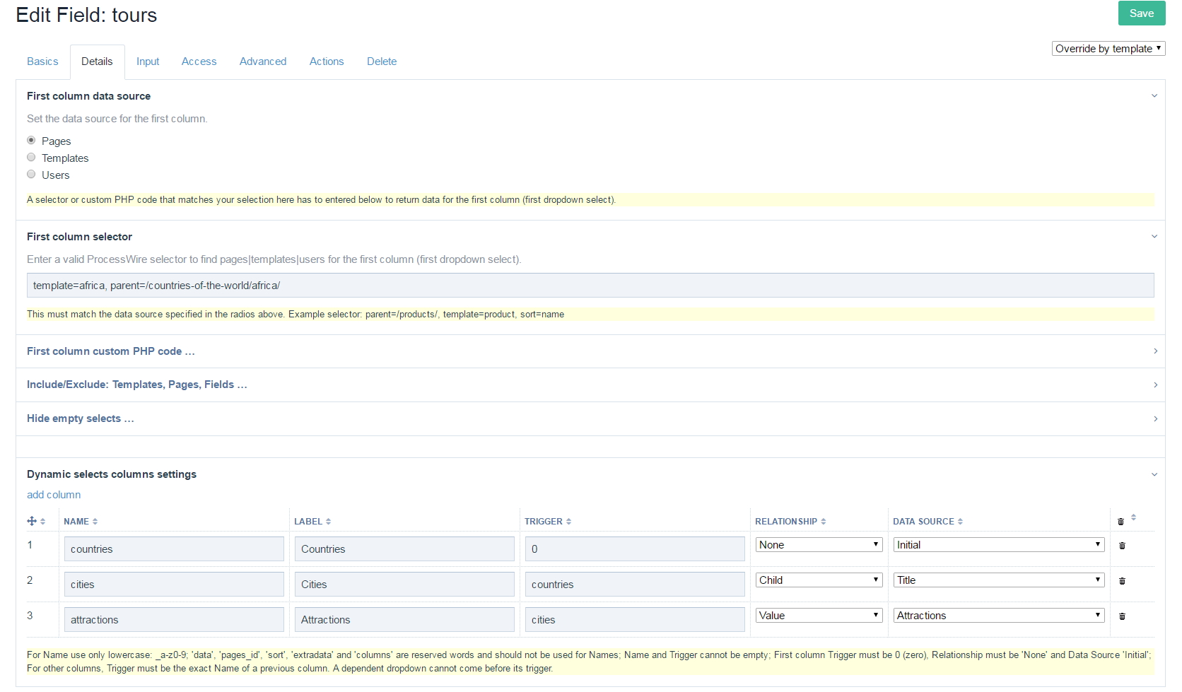The width and height of the screenshot is (1182, 692).
Task: Click the trash icon in table header
Action: tap(1120, 522)
